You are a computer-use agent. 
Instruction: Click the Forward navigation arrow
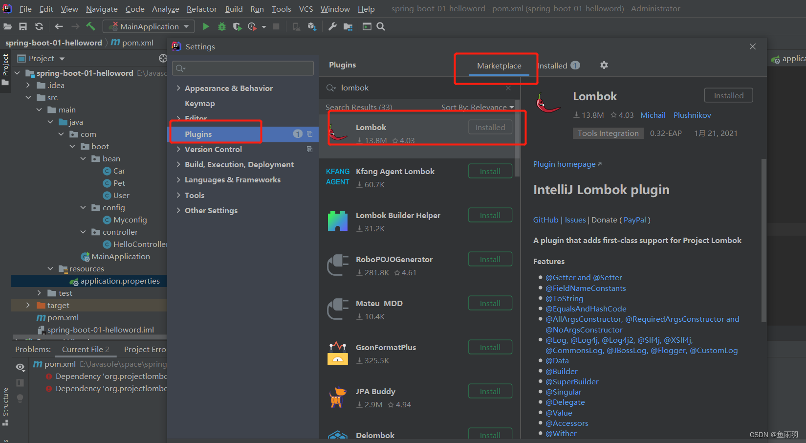tap(75, 26)
